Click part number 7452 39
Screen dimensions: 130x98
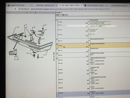pyautogui.click(x=61, y=88)
